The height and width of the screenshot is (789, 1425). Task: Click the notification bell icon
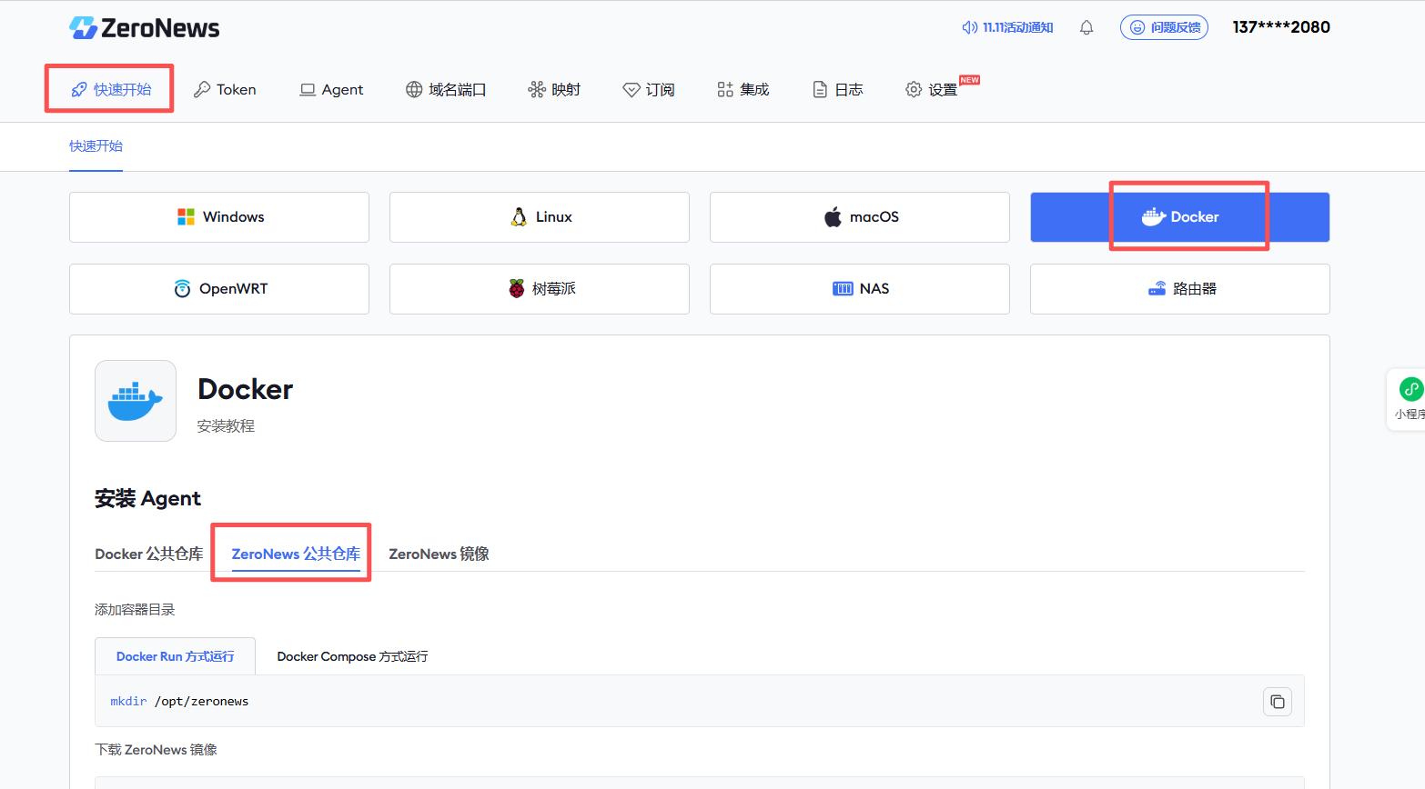pos(1086,28)
